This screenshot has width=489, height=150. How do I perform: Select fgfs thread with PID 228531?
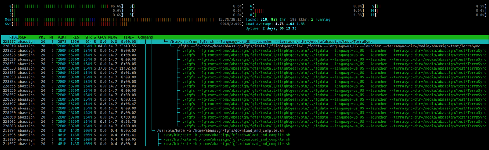(x=244, y=64)
